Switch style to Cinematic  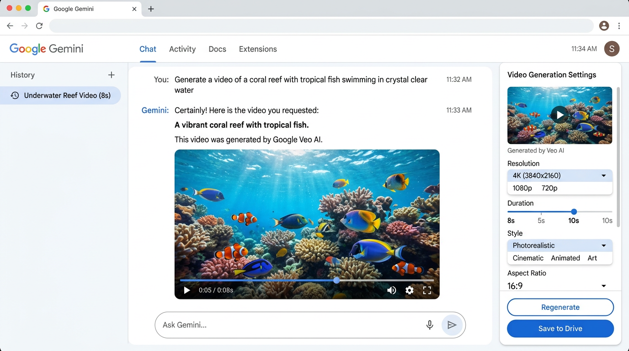point(528,258)
